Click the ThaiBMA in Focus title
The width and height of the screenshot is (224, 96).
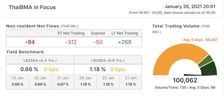tap(32, 7)
